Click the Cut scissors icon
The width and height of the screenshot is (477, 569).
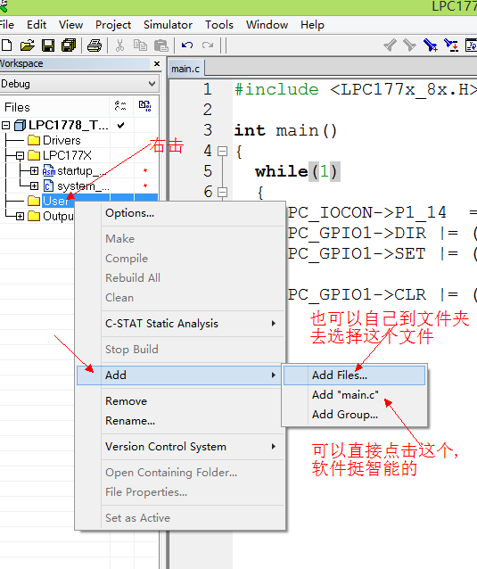(119, 45)
